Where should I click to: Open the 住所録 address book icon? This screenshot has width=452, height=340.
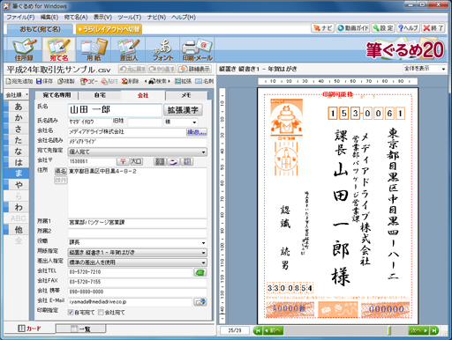pyautogui.click(x=24, y=49)
